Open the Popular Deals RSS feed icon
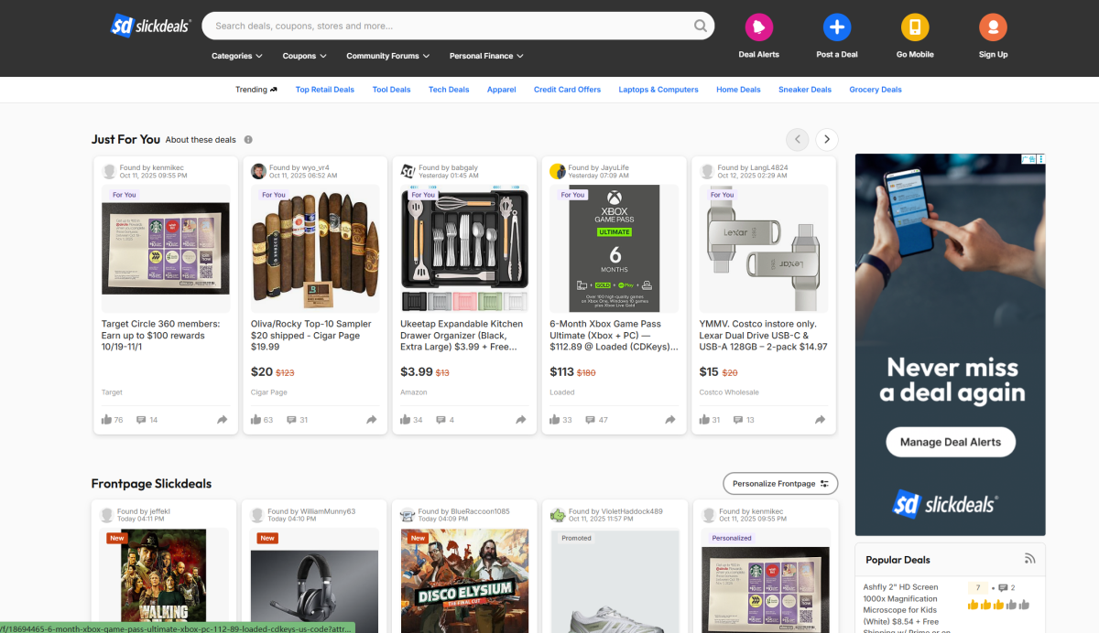The image size is (1099, 633). coord(1029,560)
